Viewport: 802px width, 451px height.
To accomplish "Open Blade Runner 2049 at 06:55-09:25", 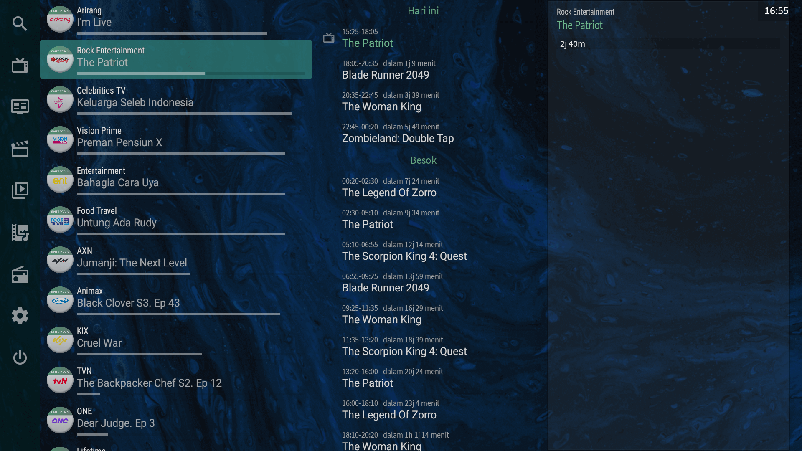I will point(423,282).
